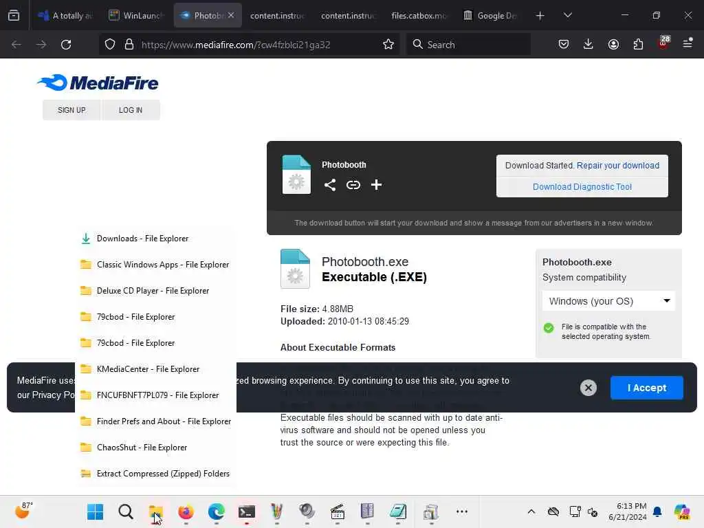Click the site padlock icon

click(129, 45)
